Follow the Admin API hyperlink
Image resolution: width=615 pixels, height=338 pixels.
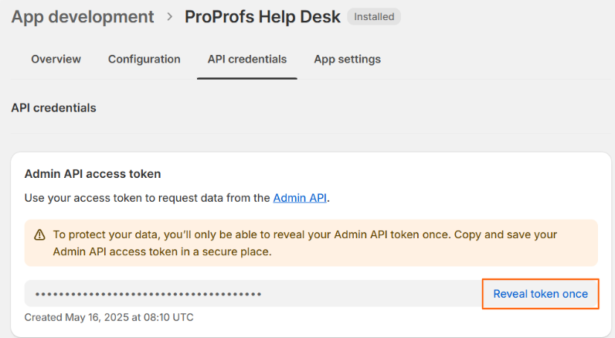point(300,198)
